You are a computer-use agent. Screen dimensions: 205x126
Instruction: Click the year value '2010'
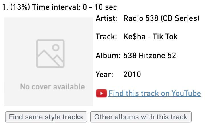pos(132,75)
